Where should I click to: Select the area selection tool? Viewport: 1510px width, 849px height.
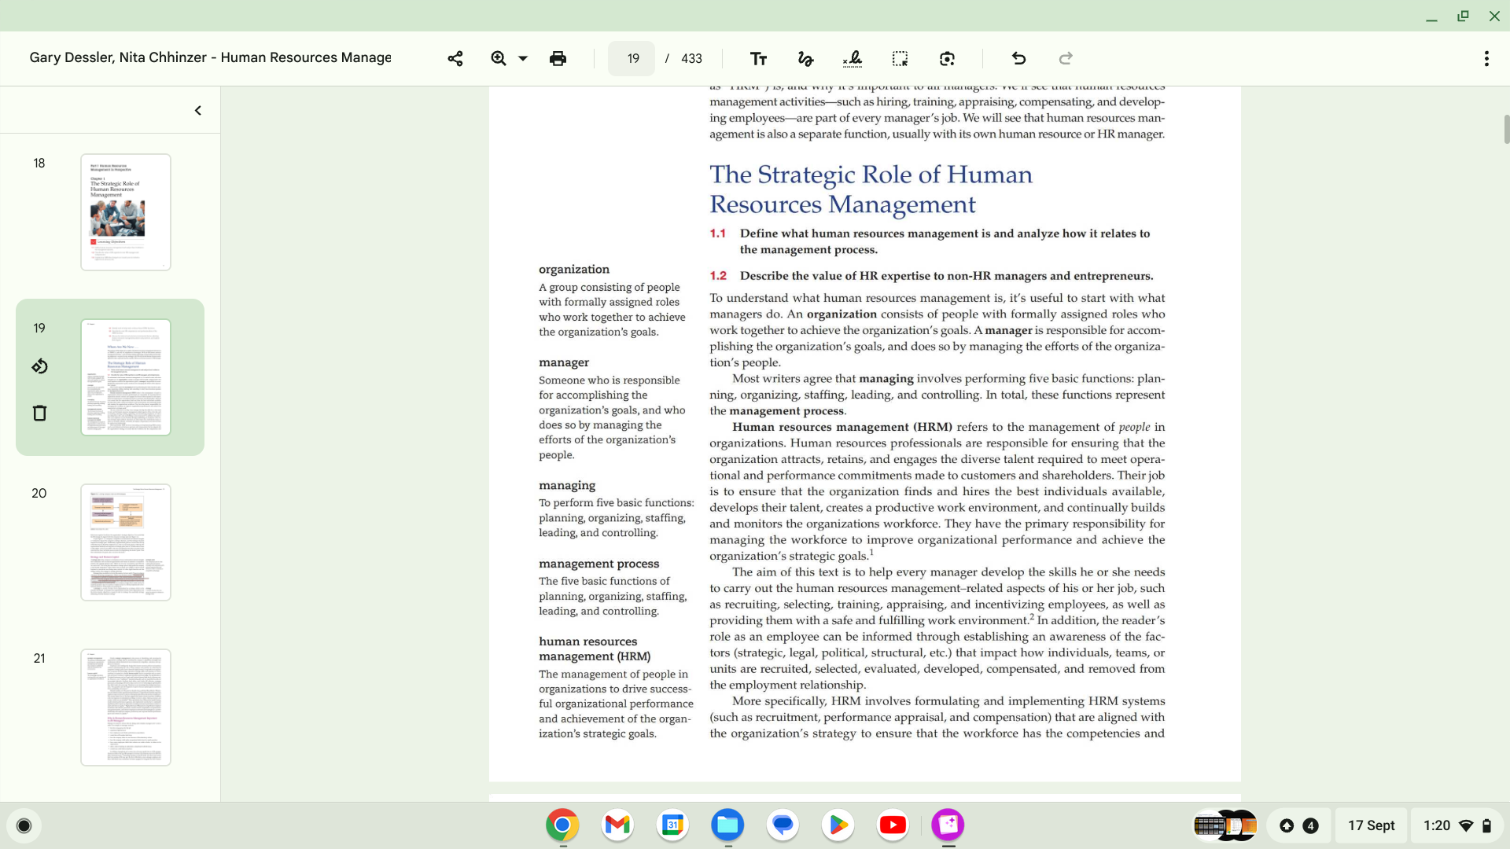point(900,58)
